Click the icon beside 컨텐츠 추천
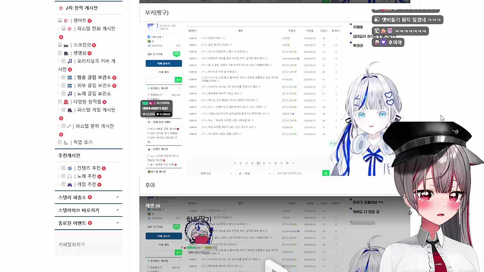Image resolution: width=484 pixels, height=272 pixels. pyautogui.click(x=70, y=168)
